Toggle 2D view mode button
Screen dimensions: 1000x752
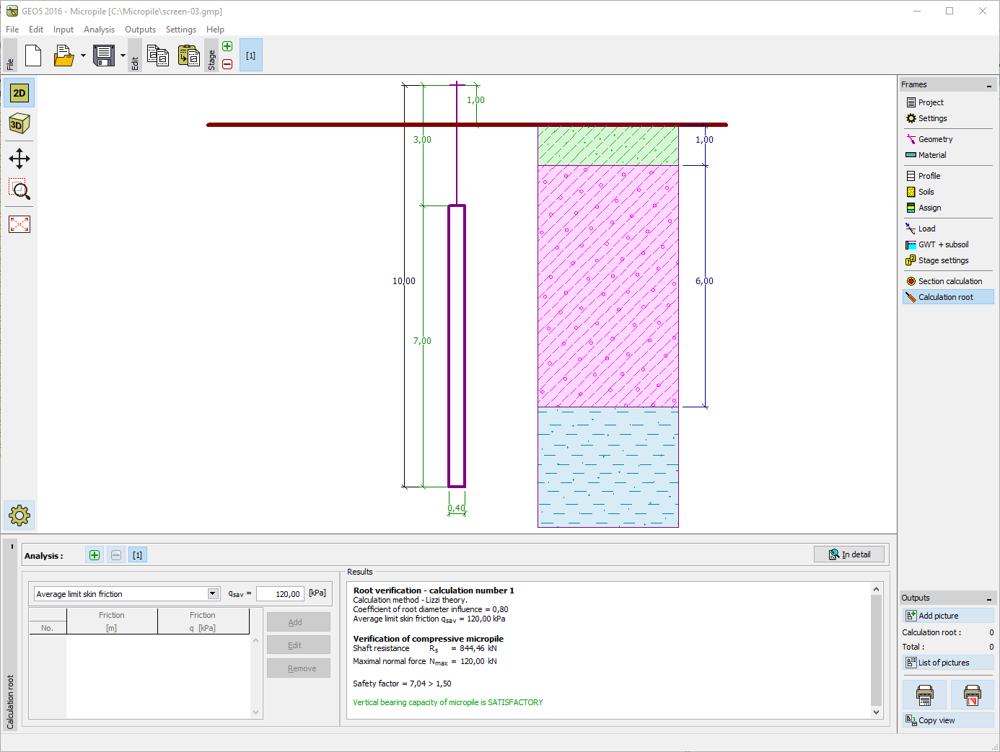click(19, 93)
